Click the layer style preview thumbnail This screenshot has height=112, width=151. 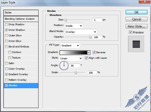[136, 44]
